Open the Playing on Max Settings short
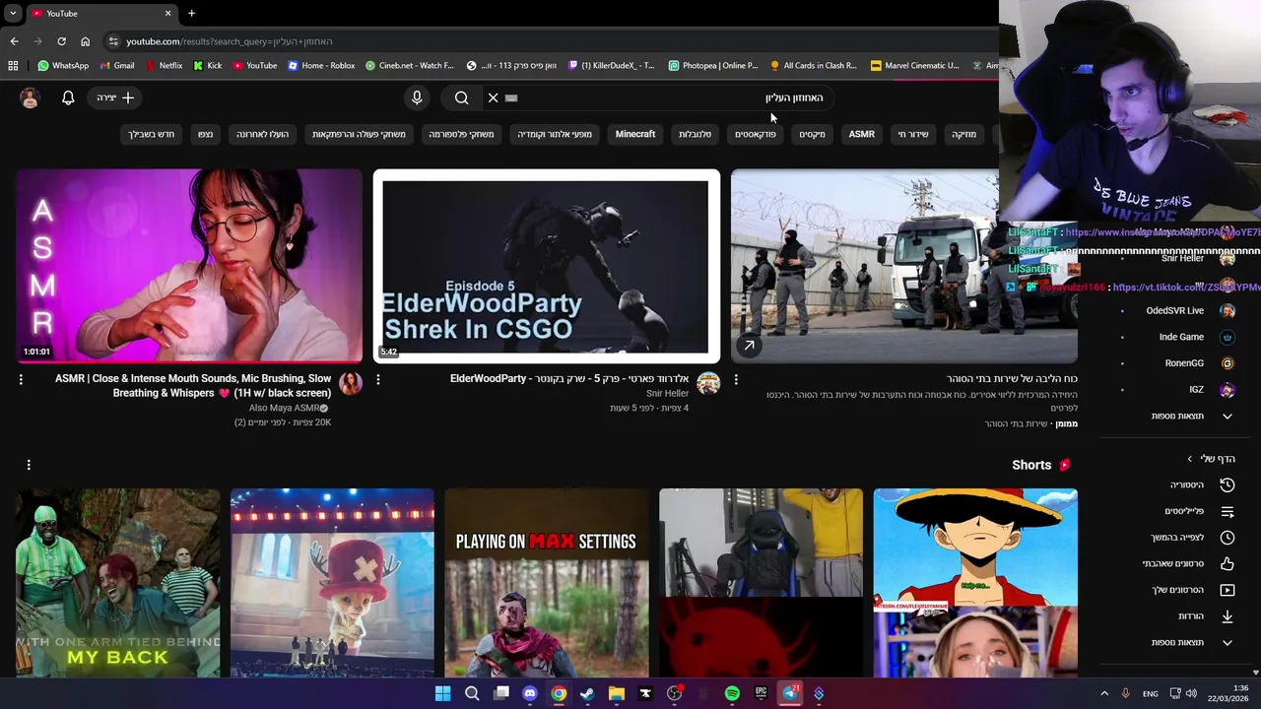 [x=546, y=583]
